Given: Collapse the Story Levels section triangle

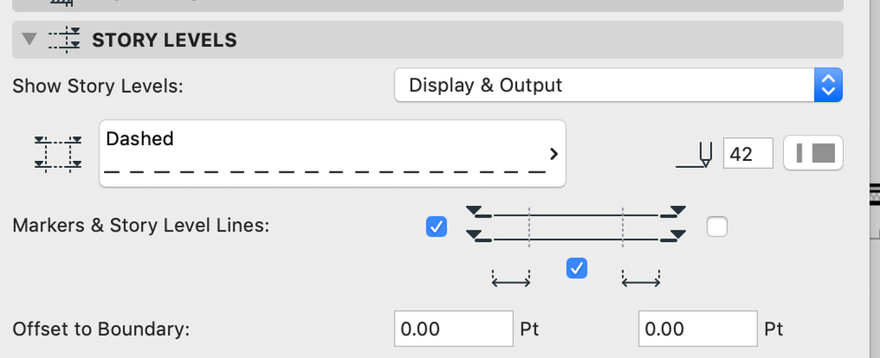Looking at the screenshot, I should click(30, 40).
